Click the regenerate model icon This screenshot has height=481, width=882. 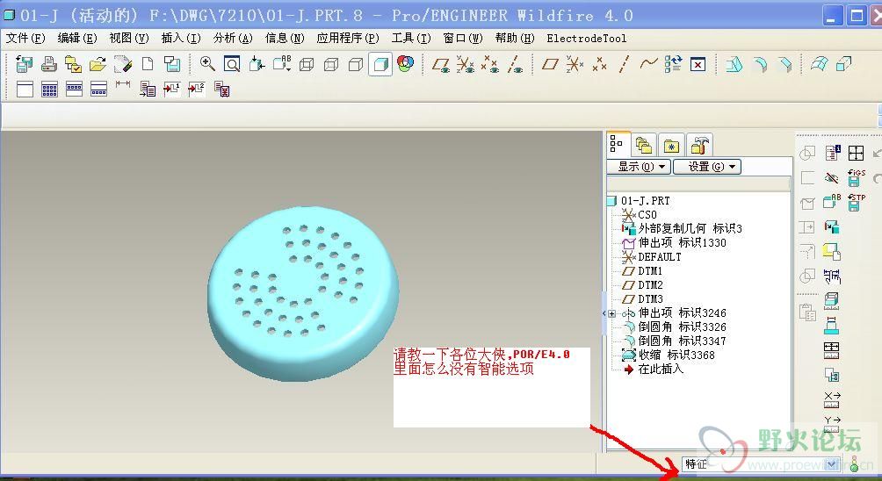(673, 64)
